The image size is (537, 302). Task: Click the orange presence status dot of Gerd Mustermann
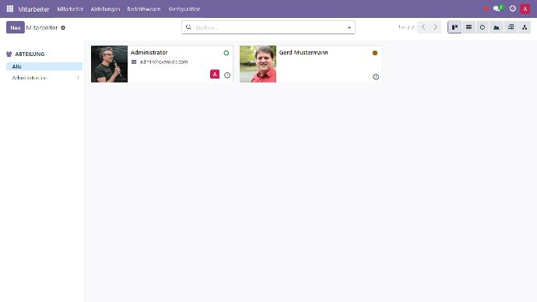click(x=374, y=53)
